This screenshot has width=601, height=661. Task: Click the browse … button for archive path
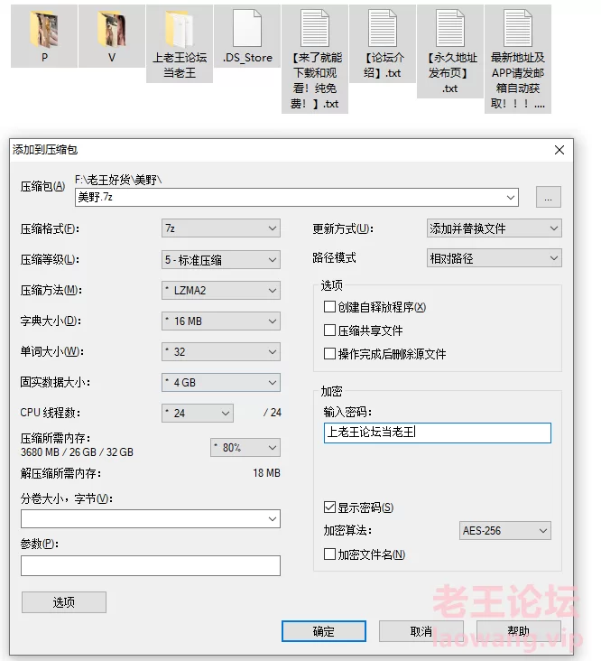coord(548,197)
